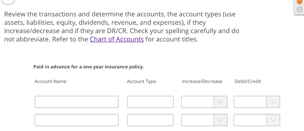Click the Debit/Credit column header

click(x=248, y=81)
